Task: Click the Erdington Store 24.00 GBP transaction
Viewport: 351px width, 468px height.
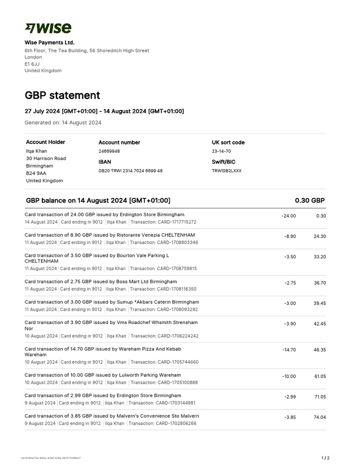Action: [175, 218]
